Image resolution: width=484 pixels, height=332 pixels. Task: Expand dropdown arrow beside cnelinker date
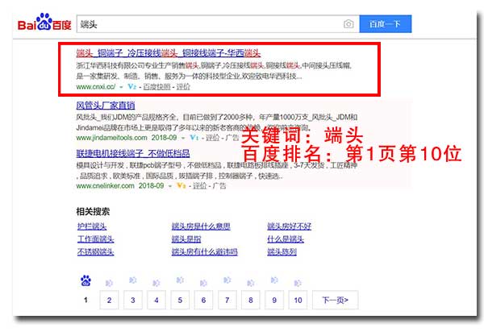[170, 186]
